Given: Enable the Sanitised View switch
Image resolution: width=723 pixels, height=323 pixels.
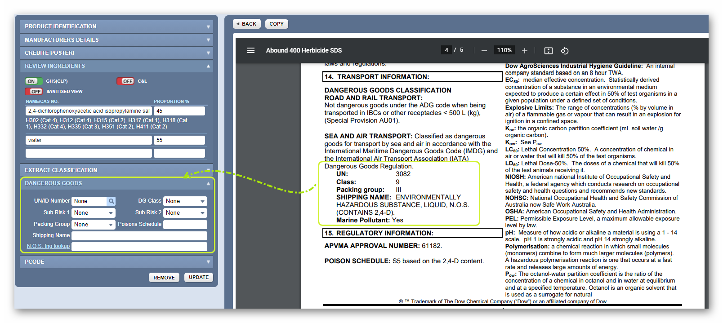Looking at the screenshot, I should [34, 92].
